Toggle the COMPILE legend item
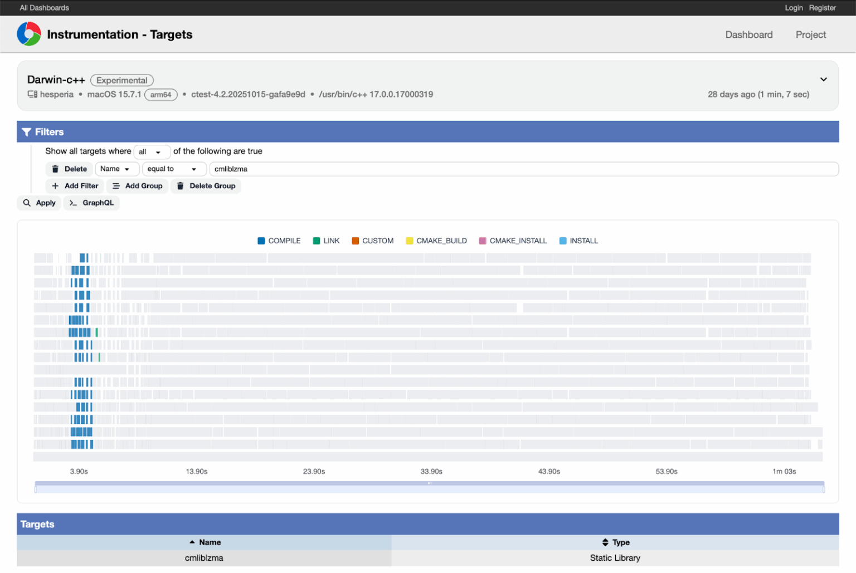 point(279,241)
